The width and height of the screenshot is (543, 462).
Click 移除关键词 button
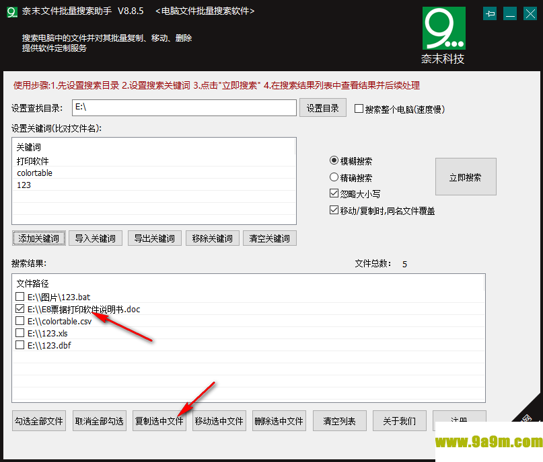(x=213, y=238)
